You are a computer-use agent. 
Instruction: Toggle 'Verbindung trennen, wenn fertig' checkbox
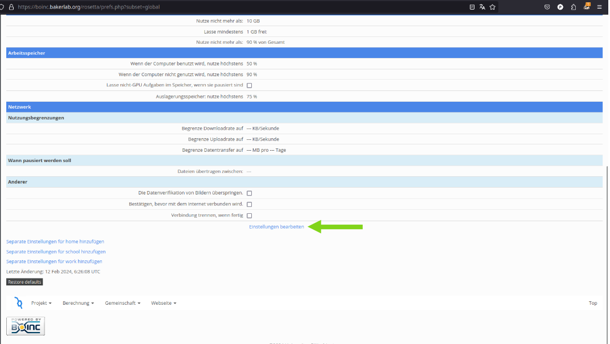[249, 215]
